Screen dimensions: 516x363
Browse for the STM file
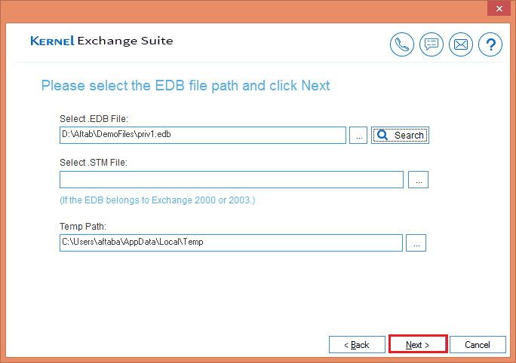[418, 180]
